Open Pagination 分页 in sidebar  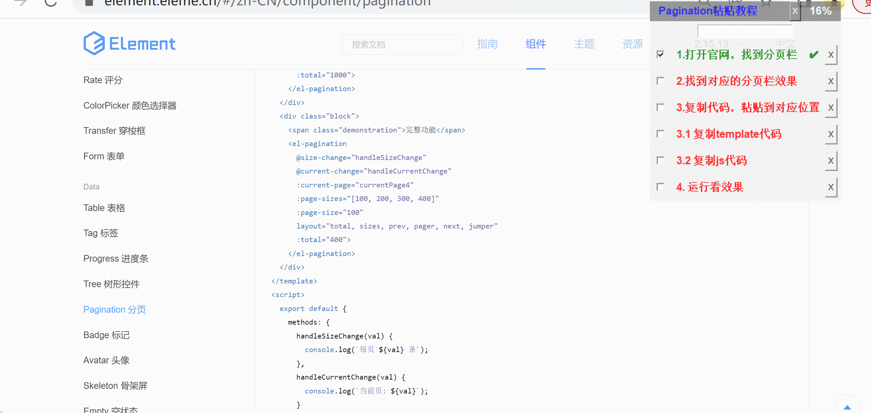pyautogui.click(x=114, y=310)
